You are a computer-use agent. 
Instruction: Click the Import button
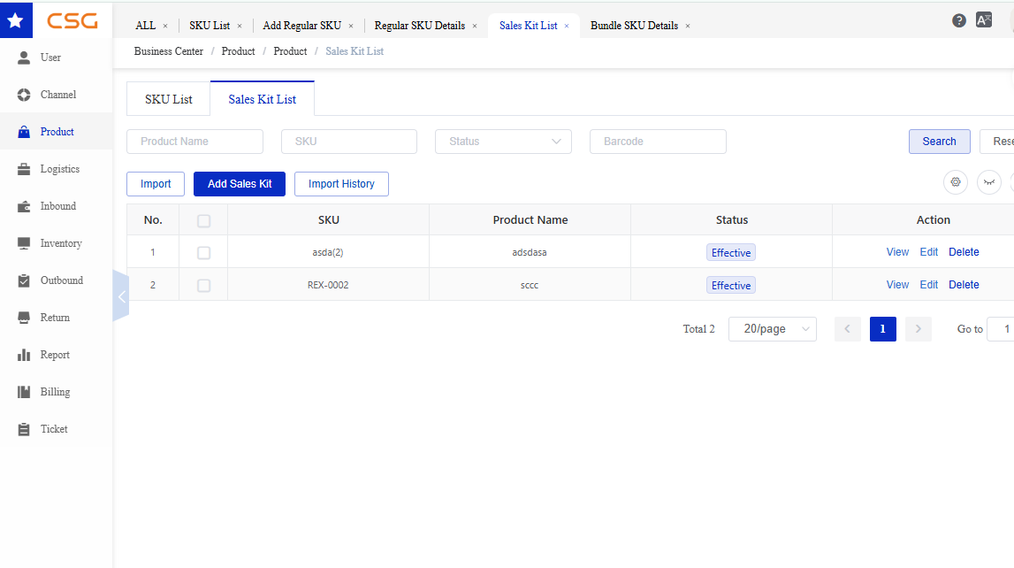[156, 184]
